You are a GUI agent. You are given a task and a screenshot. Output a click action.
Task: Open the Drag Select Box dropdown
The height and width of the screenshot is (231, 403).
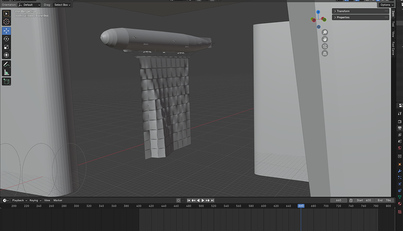62,5
